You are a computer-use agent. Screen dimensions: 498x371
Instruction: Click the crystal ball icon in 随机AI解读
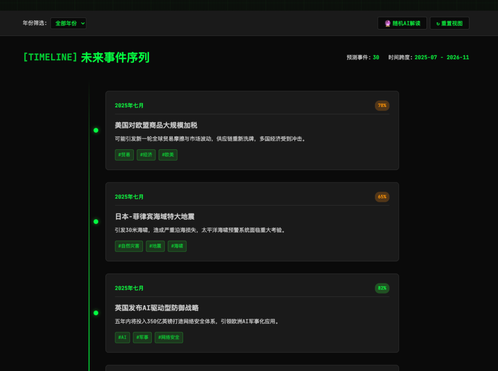pos(387,23)
